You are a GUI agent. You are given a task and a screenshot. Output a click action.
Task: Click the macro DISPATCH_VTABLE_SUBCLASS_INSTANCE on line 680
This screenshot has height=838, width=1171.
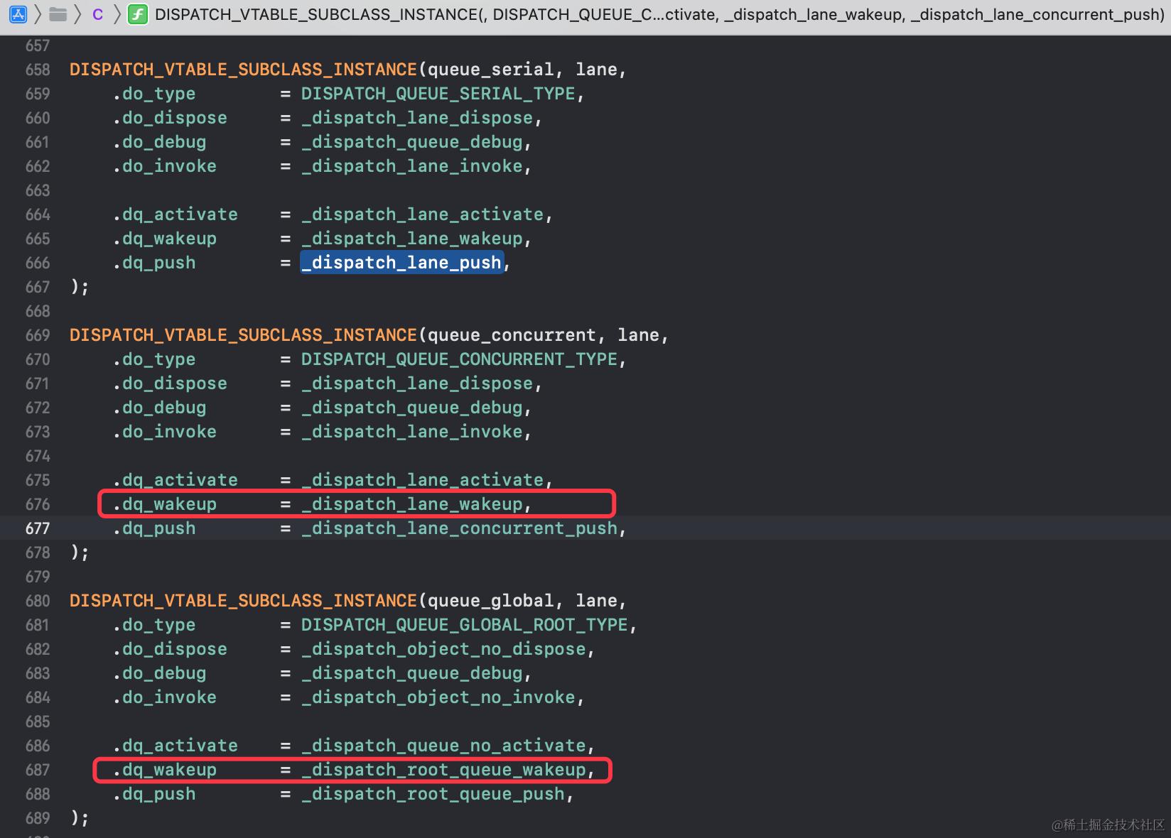243,601
